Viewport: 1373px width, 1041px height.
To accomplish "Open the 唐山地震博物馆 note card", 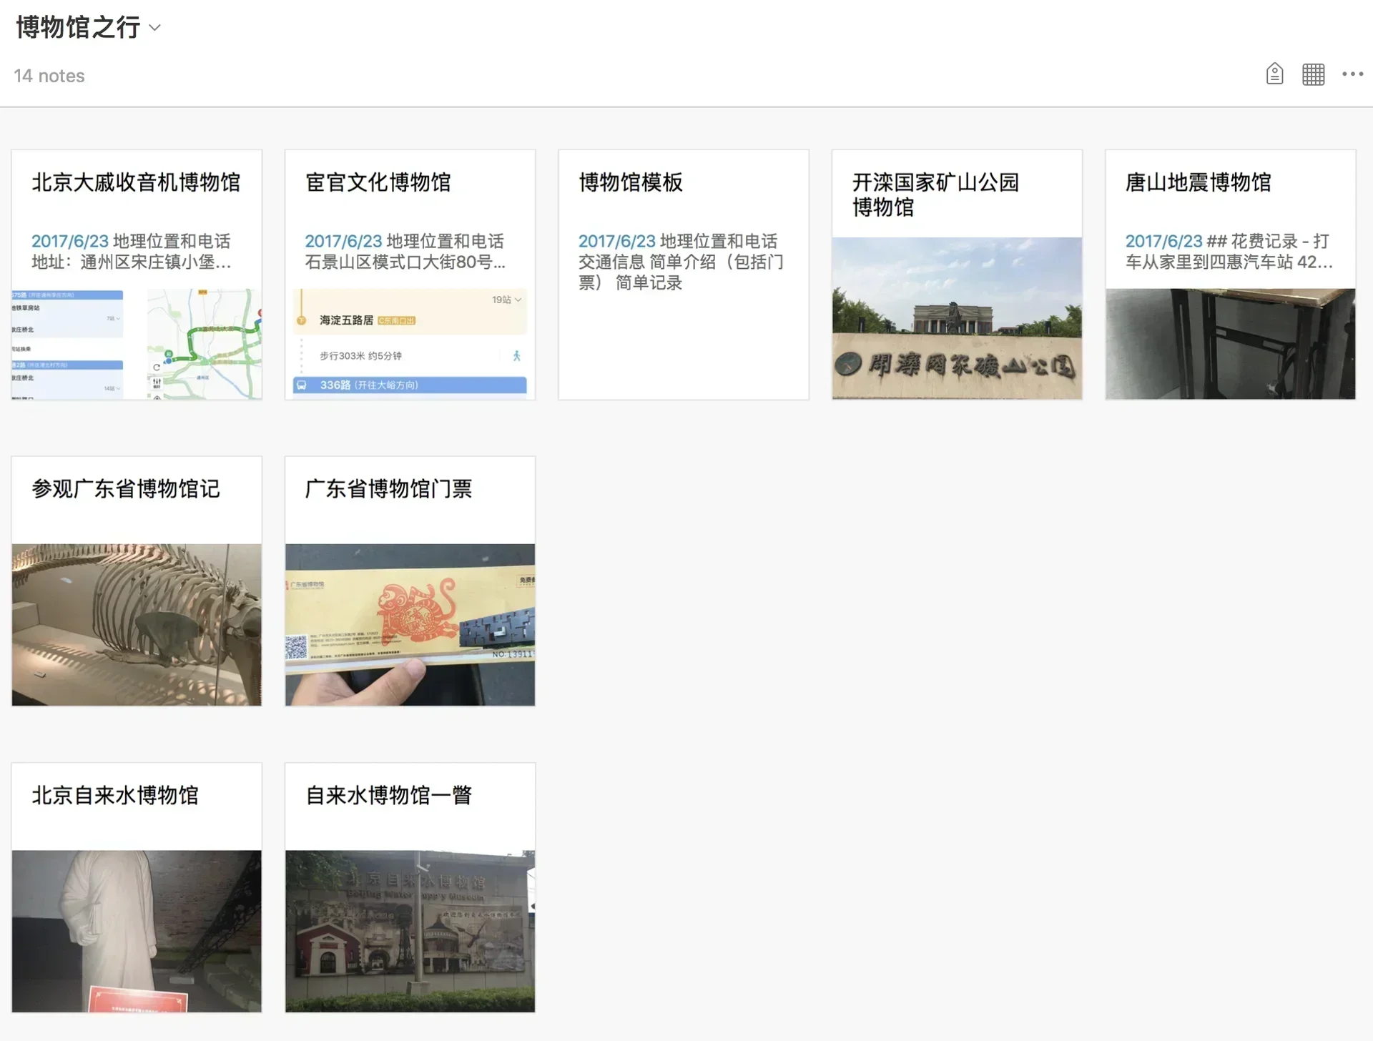I will (1199, 183).
